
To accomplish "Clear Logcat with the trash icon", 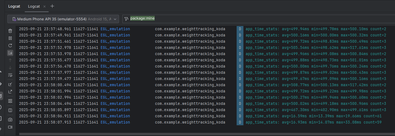I will click(10, 31).
